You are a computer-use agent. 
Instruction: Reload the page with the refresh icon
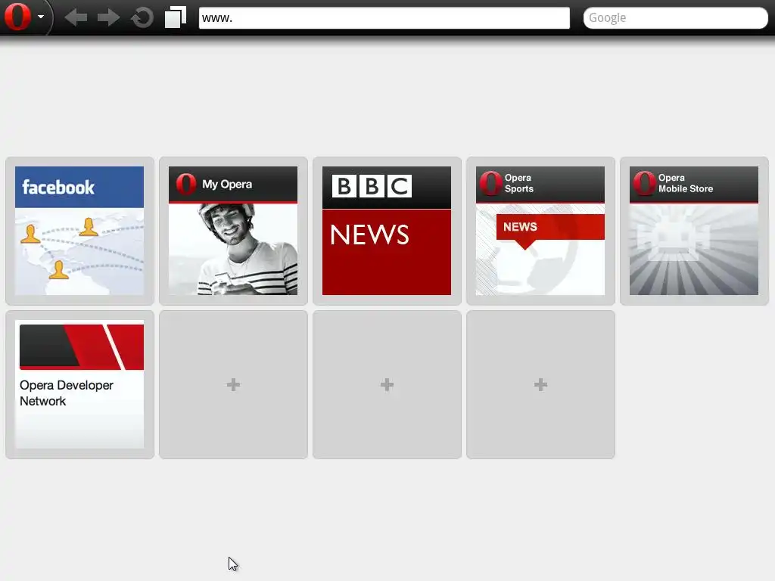point(142,18)
